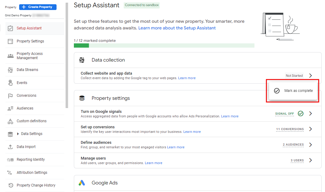Image resolution: width=325 pixels, height=192 pixels.
Task: Click the Connected to sandbox badge
Action: (x=142, y=5)
